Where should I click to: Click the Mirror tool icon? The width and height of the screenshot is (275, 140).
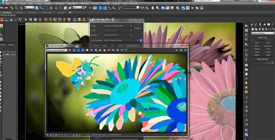click(143, 8)
